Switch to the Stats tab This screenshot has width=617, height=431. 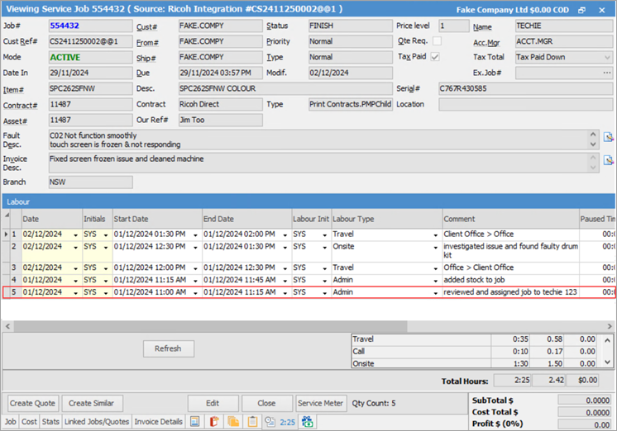[x=51, y=422]
